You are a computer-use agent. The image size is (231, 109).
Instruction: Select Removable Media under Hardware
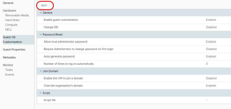[x=17, y=15]
